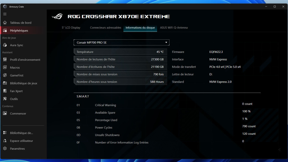Open Espace utilisateur

tap(22, 141)
